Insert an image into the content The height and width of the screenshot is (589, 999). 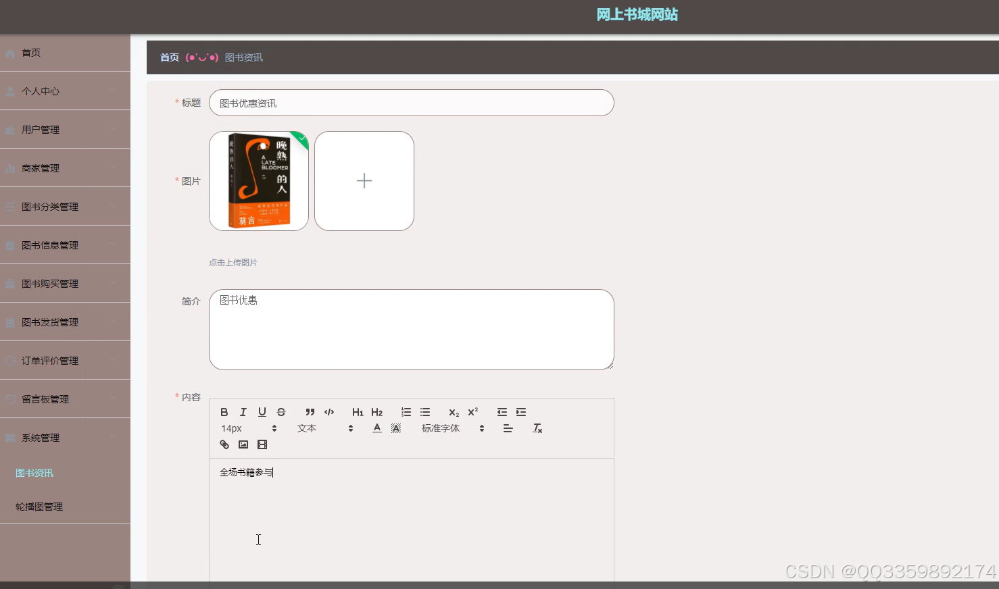point(243,444)
